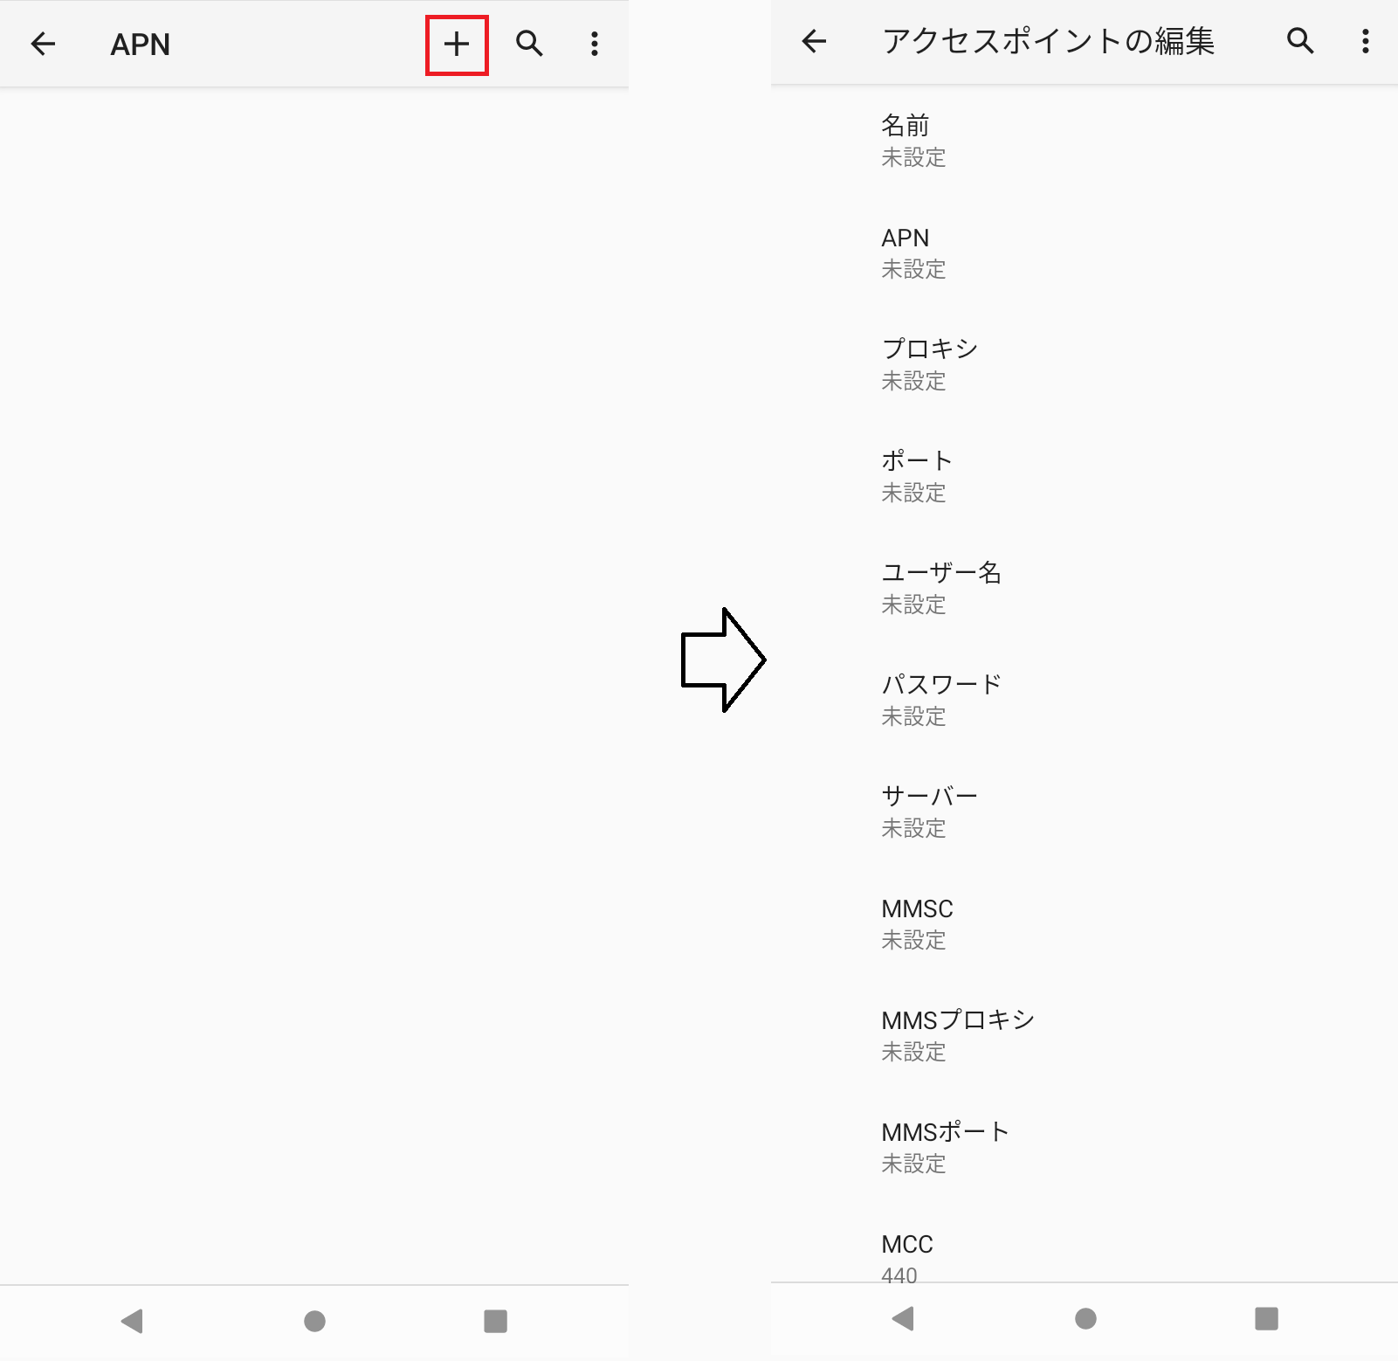The width and height of the screenshot is (1398, 1361).
Task: Set the パスワード field
Action: [x=1085, y=700]
